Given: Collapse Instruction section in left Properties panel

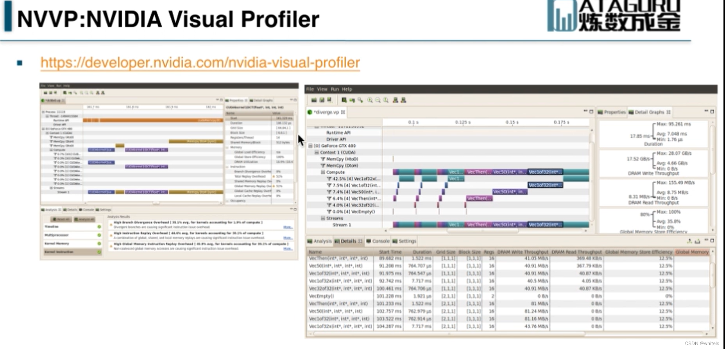Looking at the screenshot, I should tap(227, 167).
